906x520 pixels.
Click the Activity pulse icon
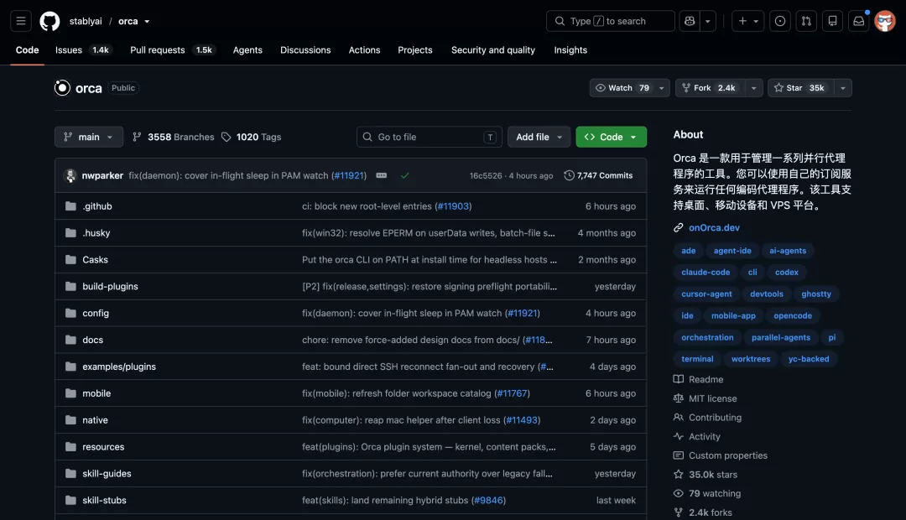tap(679, 436)
